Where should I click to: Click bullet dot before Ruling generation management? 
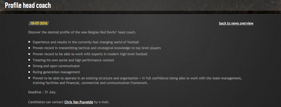pyautogui.click(x=30, y=72)
